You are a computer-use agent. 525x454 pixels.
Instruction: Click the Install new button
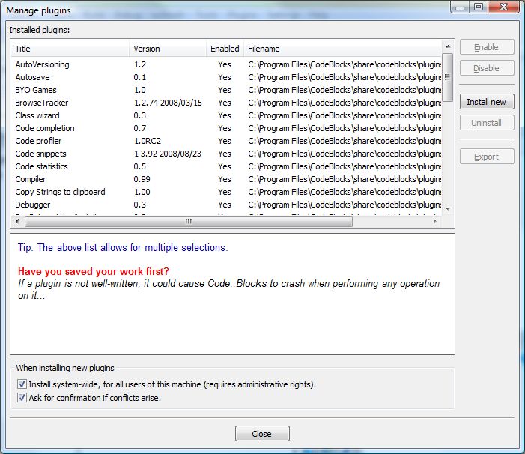[487, 102]
